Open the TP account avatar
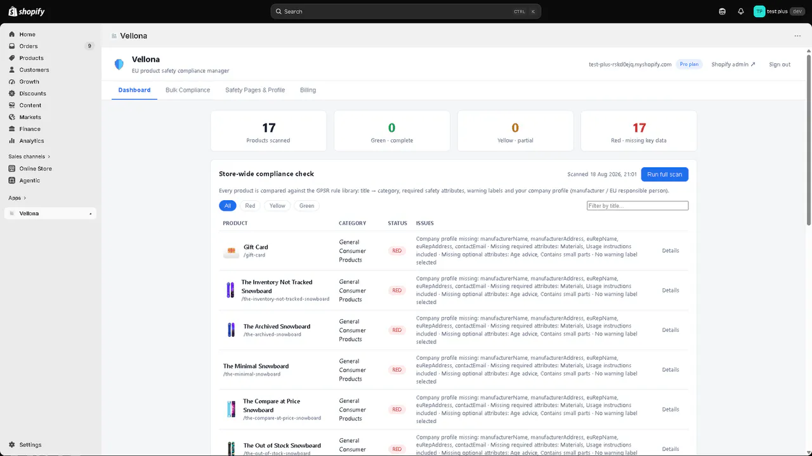Screen dimensions: 812x456 click(759, 11)
